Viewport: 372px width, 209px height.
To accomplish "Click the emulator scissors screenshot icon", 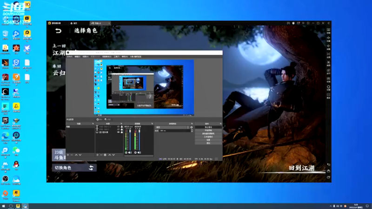I will pos(328,63).
